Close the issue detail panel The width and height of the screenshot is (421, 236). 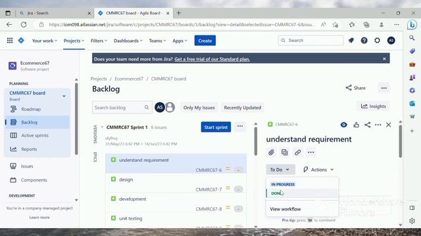pos(388,125)
